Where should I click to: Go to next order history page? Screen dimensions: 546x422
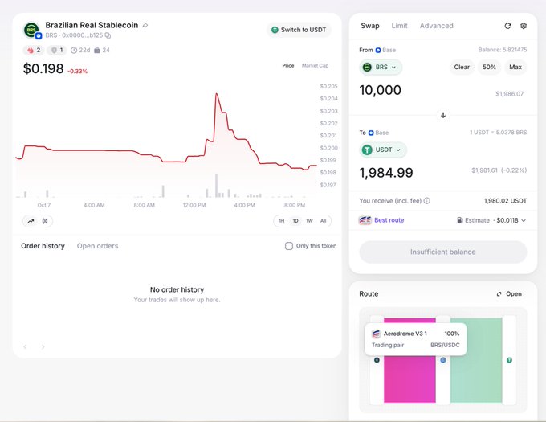click(43, 346)
